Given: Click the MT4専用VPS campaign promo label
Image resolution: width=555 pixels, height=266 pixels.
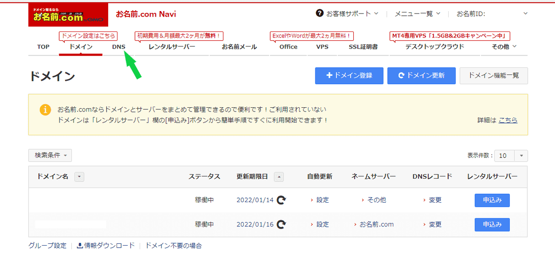Looking at the screenshot, I should [x=450, y=36].
